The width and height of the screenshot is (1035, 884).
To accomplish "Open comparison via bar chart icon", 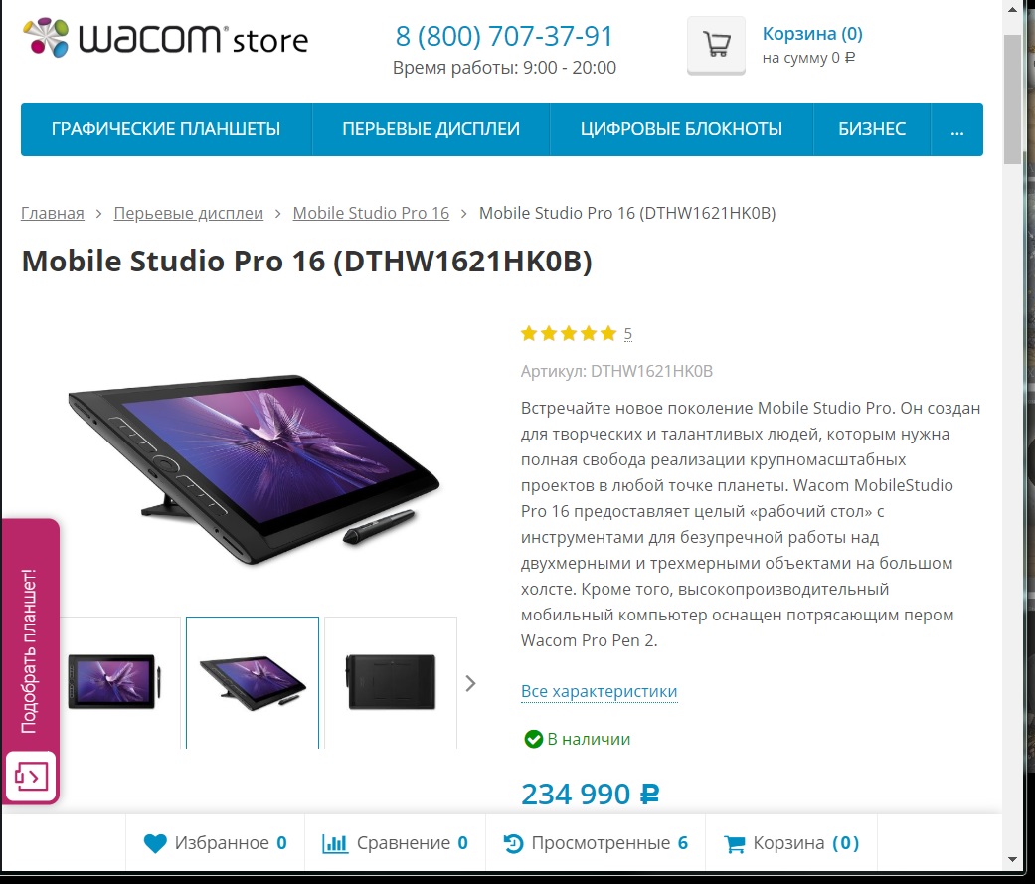I will coord(335,843).
